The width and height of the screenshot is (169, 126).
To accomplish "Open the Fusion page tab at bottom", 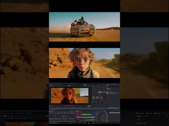I will coord(84,123).
